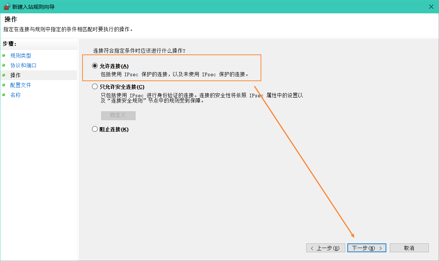Click green bullet beside 协议和端口
The height and width of the screenshot is (261, 439).
4,65
